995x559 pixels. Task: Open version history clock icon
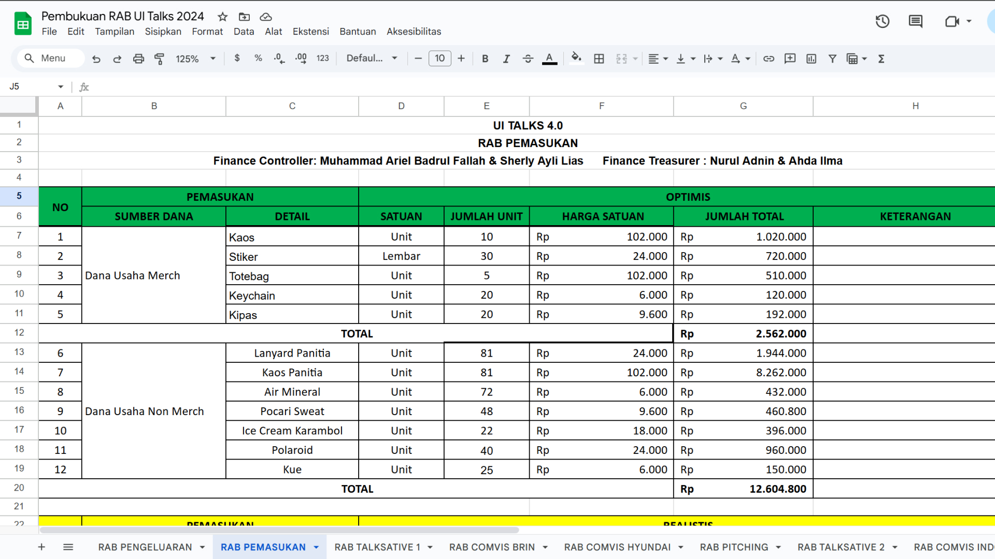(883, 21)
